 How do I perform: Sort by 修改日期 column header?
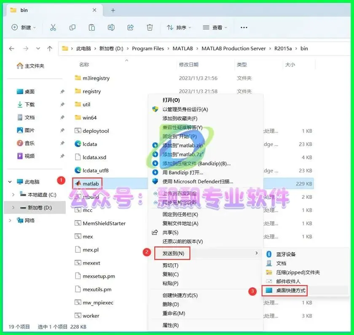pos(188,64)
